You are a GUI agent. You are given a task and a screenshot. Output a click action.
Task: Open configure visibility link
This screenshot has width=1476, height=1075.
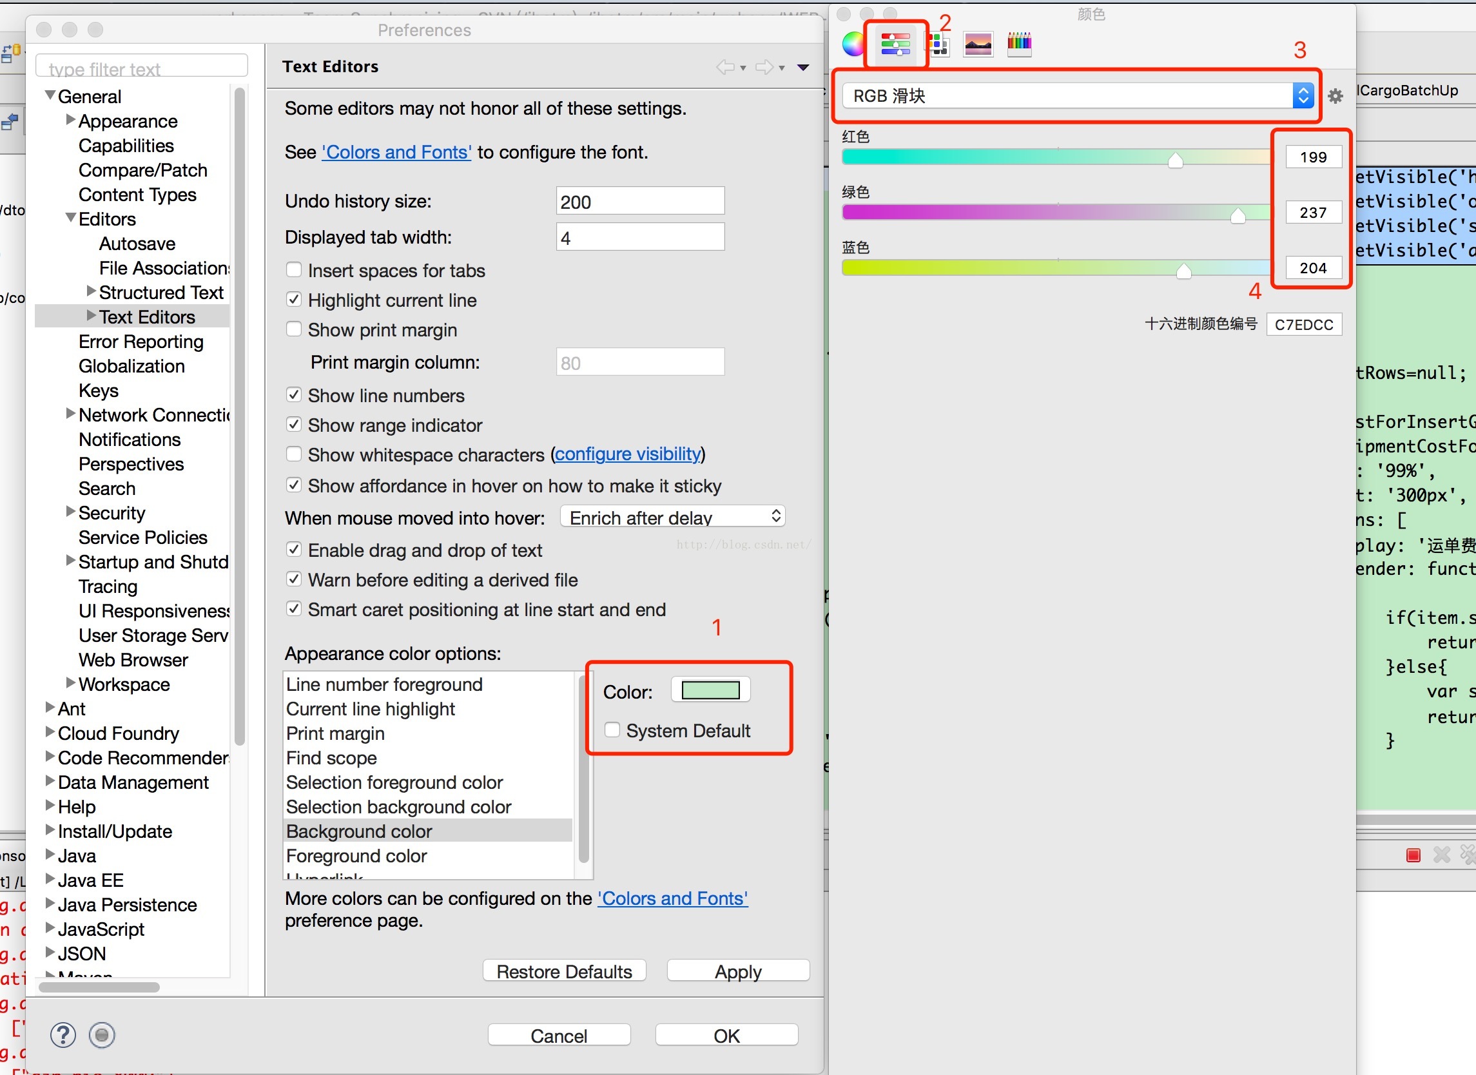coord(628,454)
